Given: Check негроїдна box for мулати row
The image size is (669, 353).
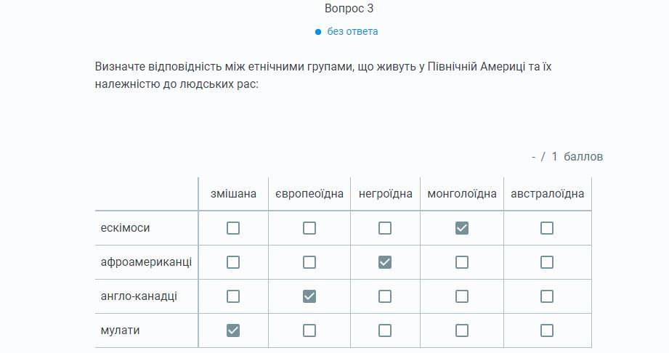Looking at the screenshot, I should coord(385,330).
